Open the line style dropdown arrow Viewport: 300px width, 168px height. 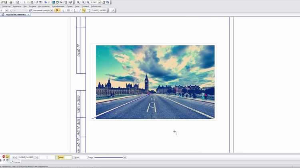click(125, 158)
